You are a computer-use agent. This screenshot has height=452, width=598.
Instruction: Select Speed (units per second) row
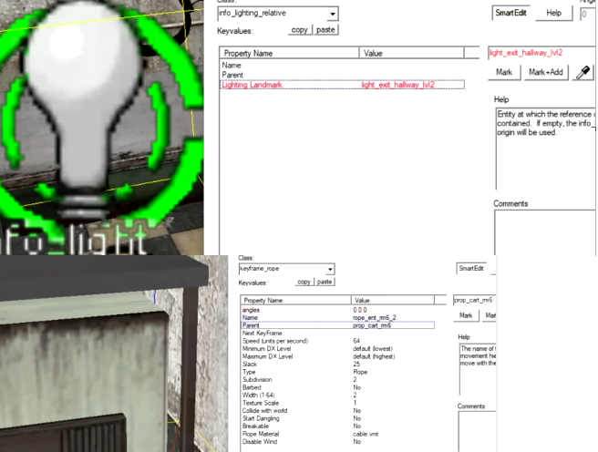click(337, 341)
